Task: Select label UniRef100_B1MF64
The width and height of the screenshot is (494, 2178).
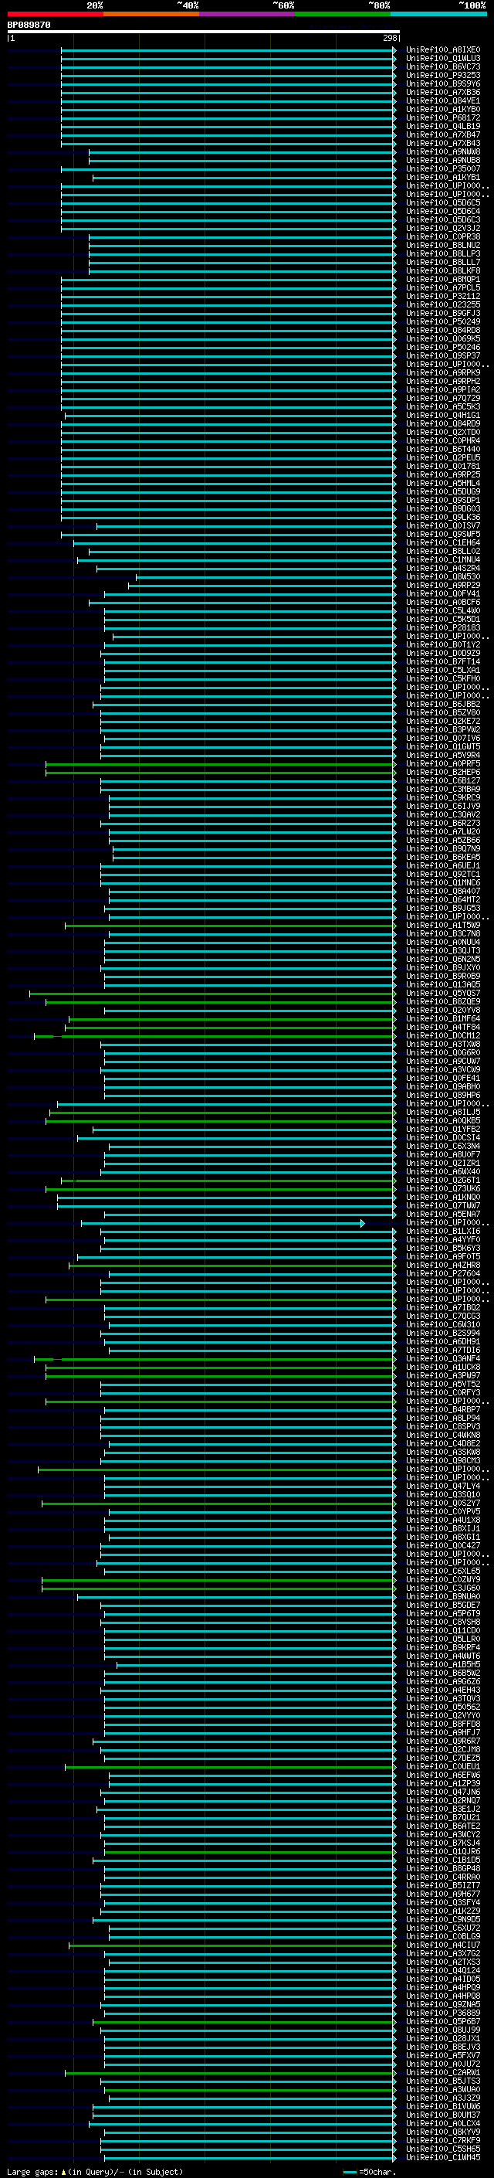Action: [443, 1018]
